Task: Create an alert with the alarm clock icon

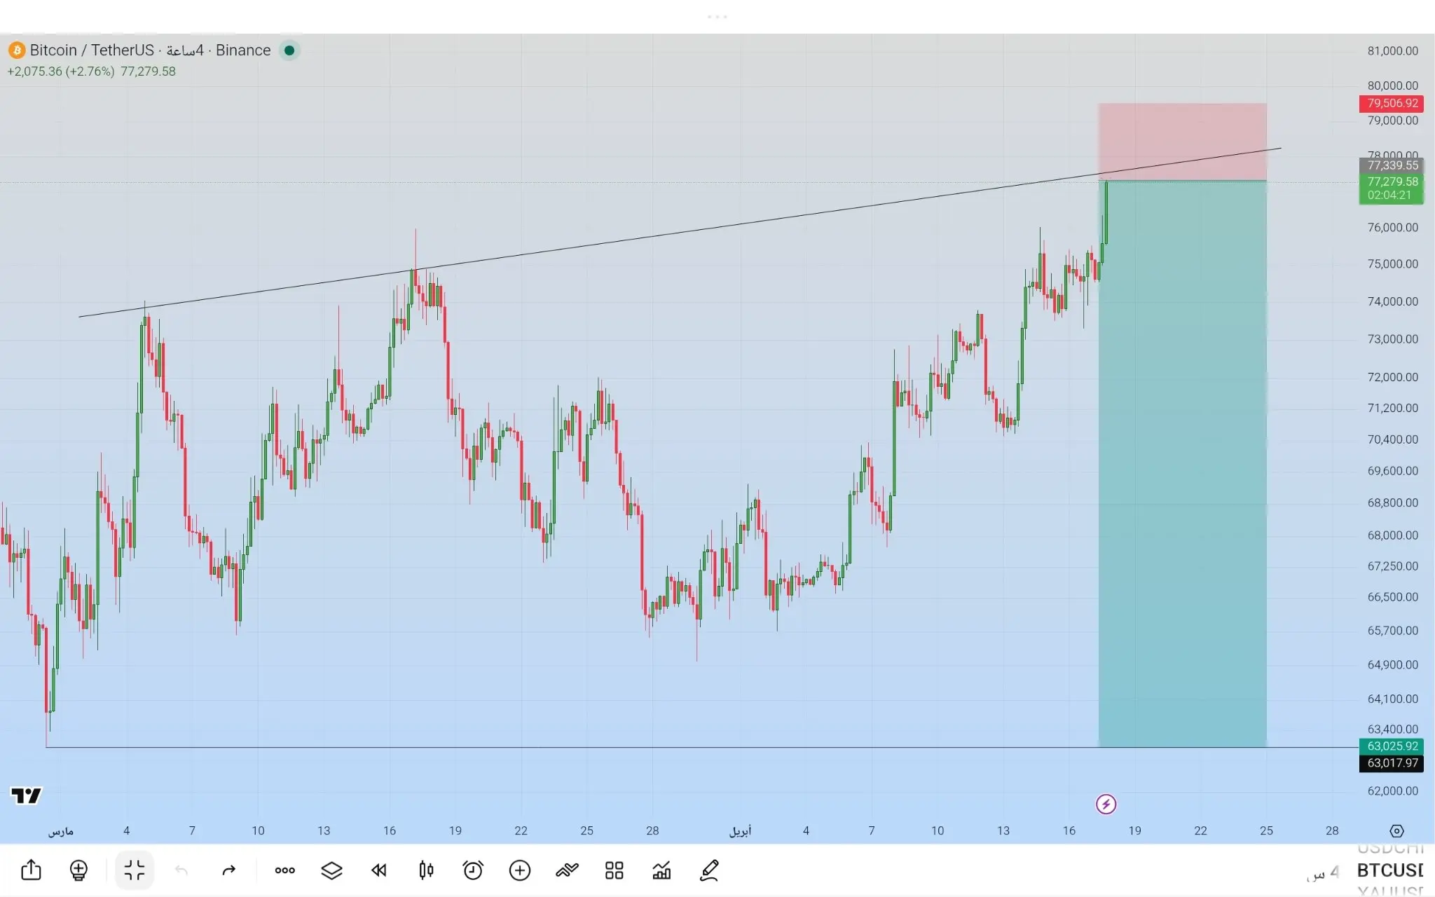Action: (473, 870)
